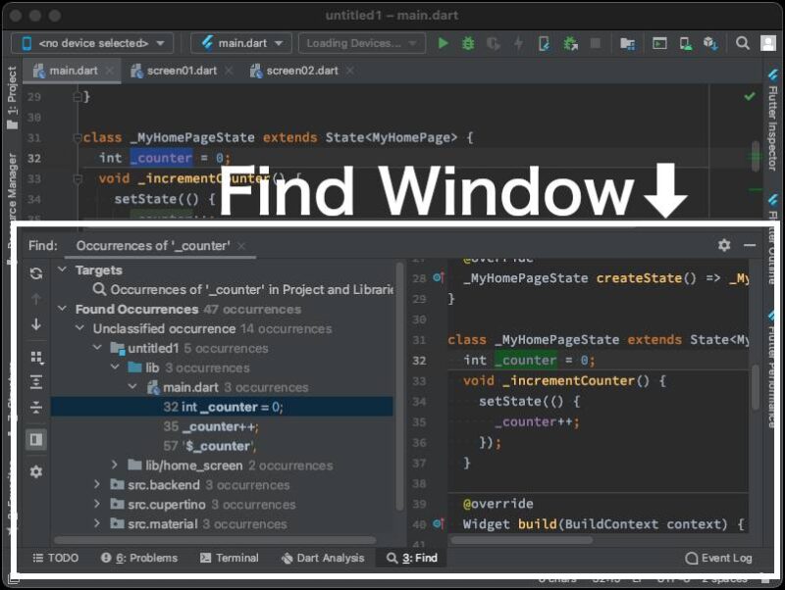Click the preview pane horizontal scrollbar

point(521,540)
